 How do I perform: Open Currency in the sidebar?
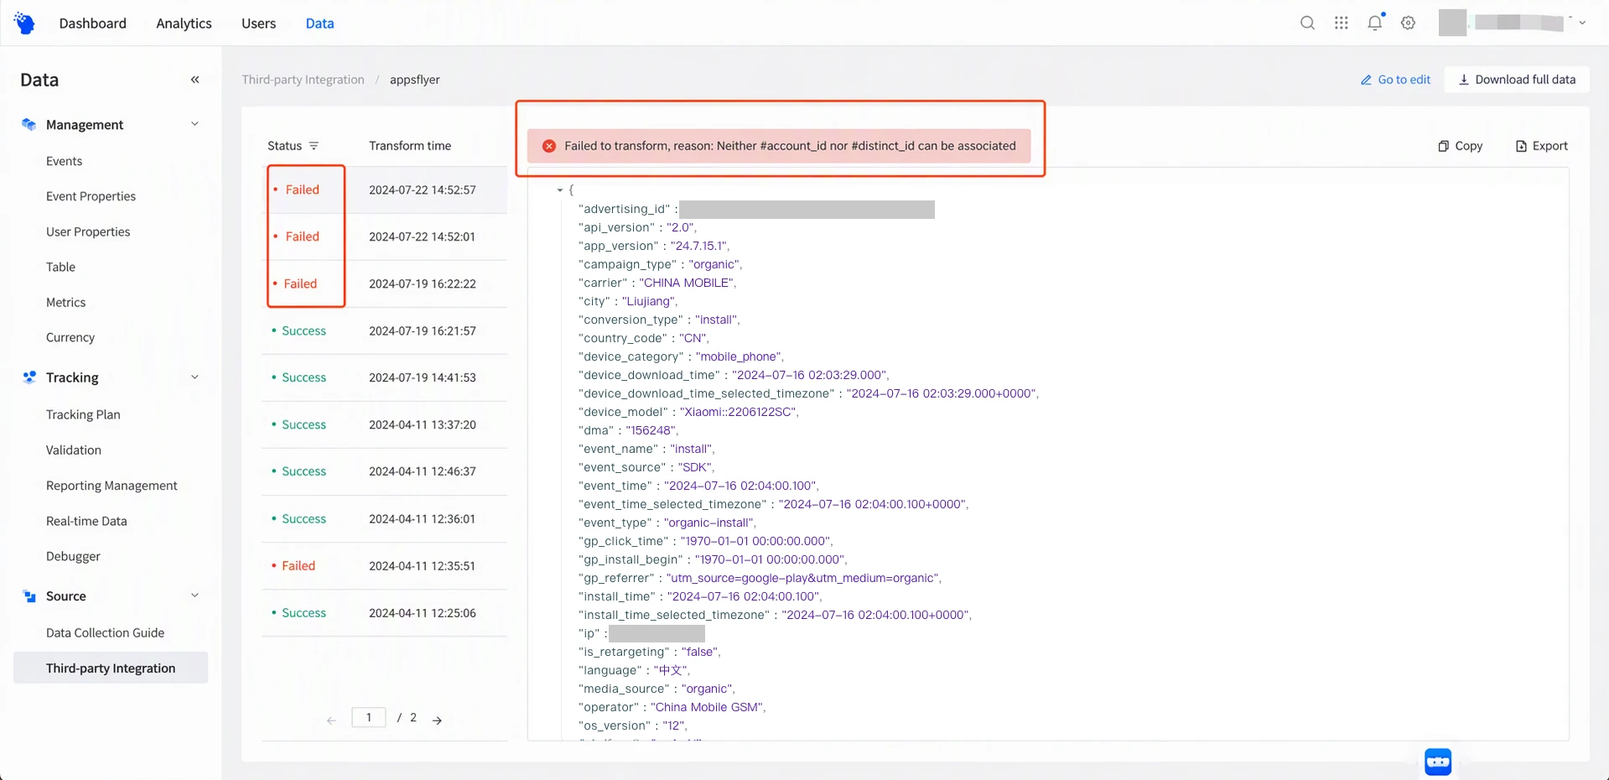click(70, 337)
